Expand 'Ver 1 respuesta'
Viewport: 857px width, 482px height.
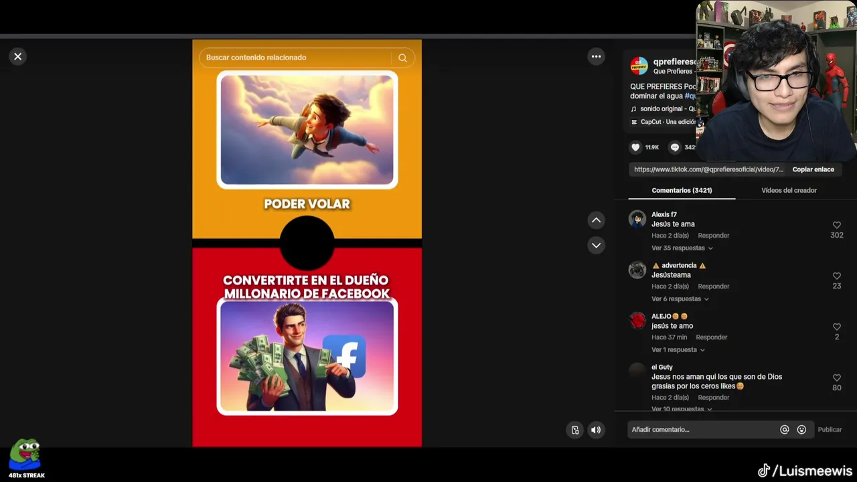(678, 350)
